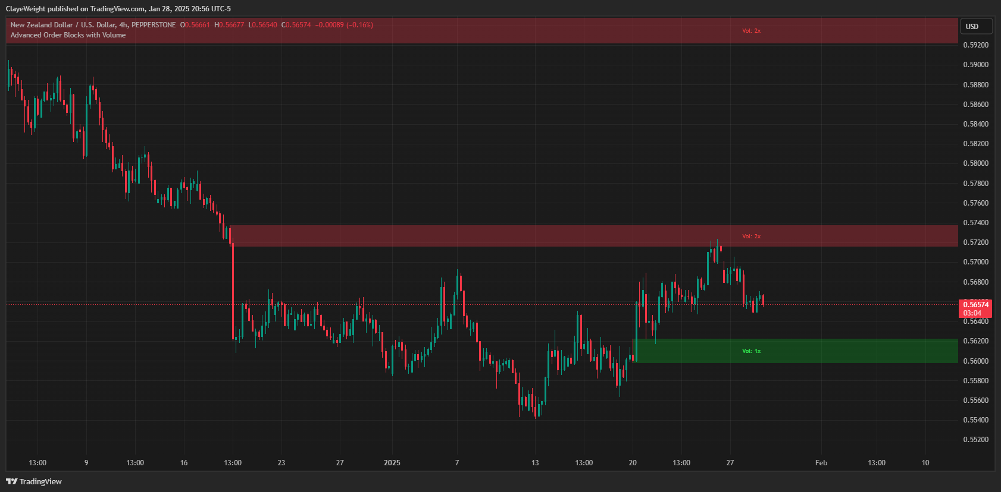Click the price change −0.00089 (−0.16%)
1001x492 pixels.
344,25
